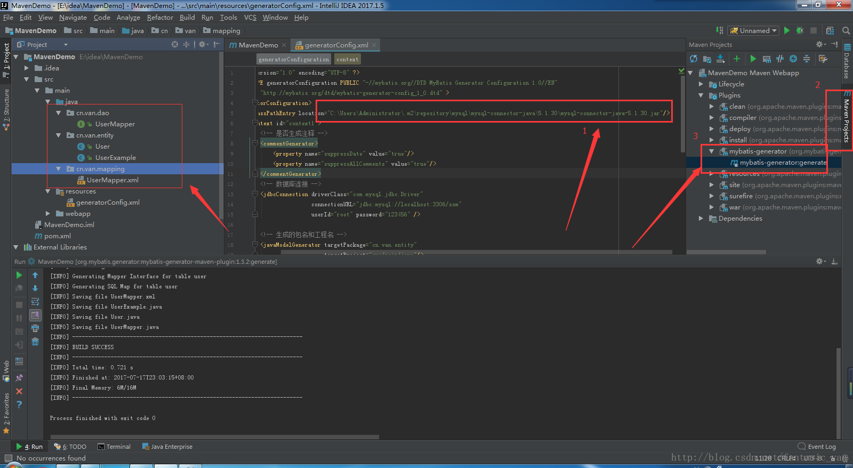Select mybatis-generator:generate Maven goal
The height and width of the screenshot is (468, 853).
[x=783, y=163]
